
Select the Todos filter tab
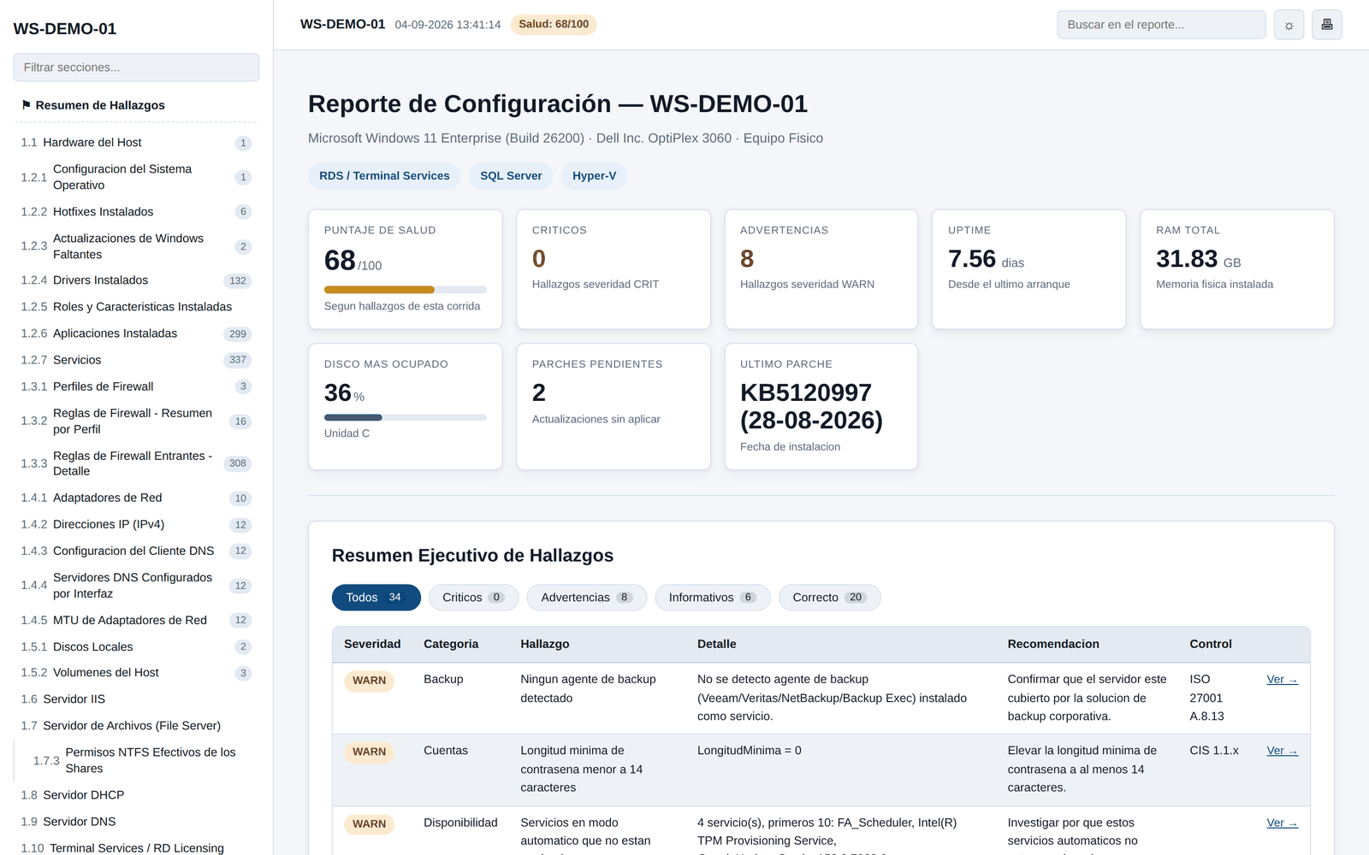(x=376, y=598)
